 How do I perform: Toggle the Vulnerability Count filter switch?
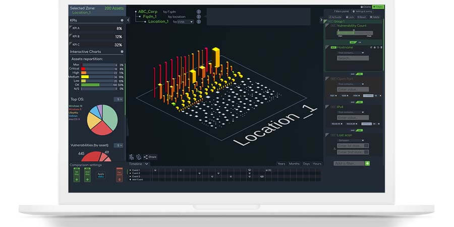(333, 25)
